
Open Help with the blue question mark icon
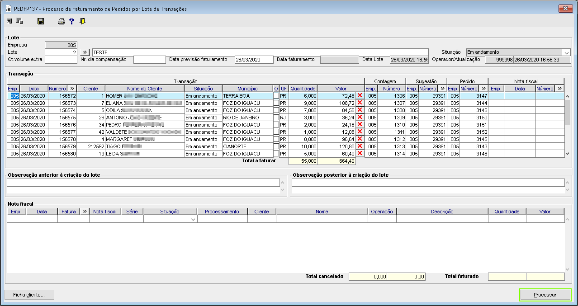(x=71, y=21)
